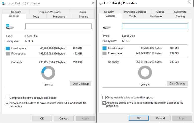Screen dimensions: 194x123
Task: Click the Drive C usage donut chart
Action: click(48, 73)
